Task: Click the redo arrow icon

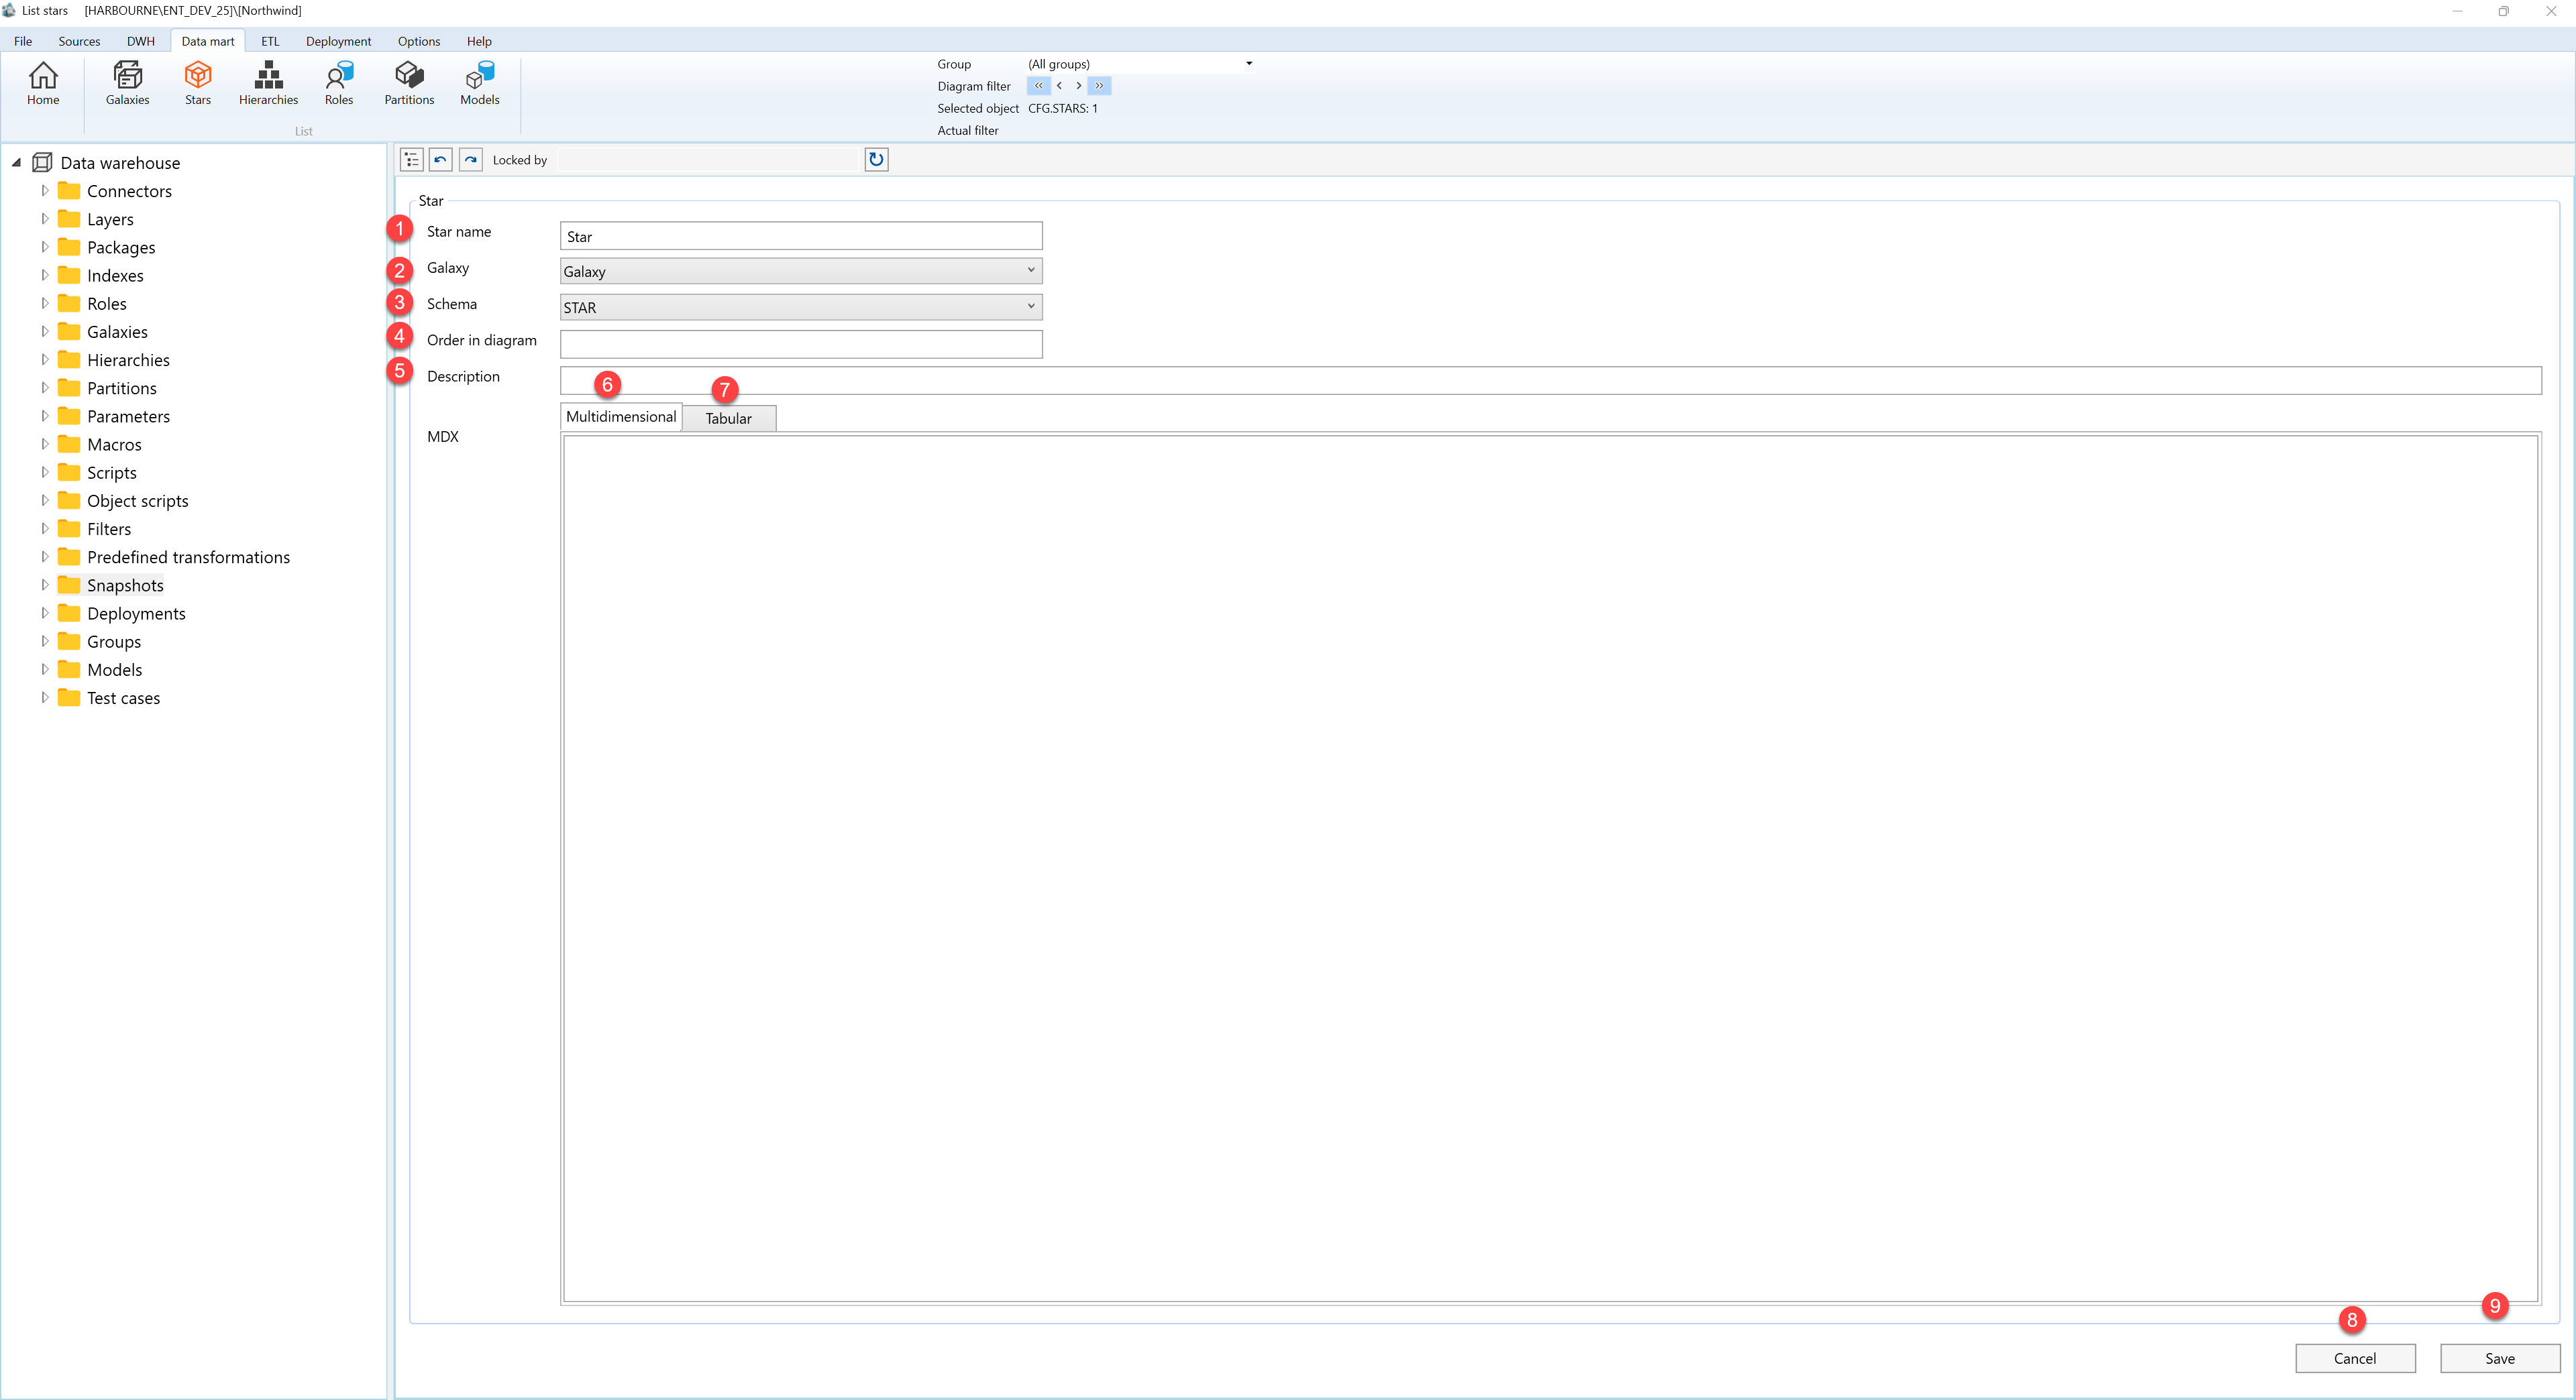Action: point(471,160)
